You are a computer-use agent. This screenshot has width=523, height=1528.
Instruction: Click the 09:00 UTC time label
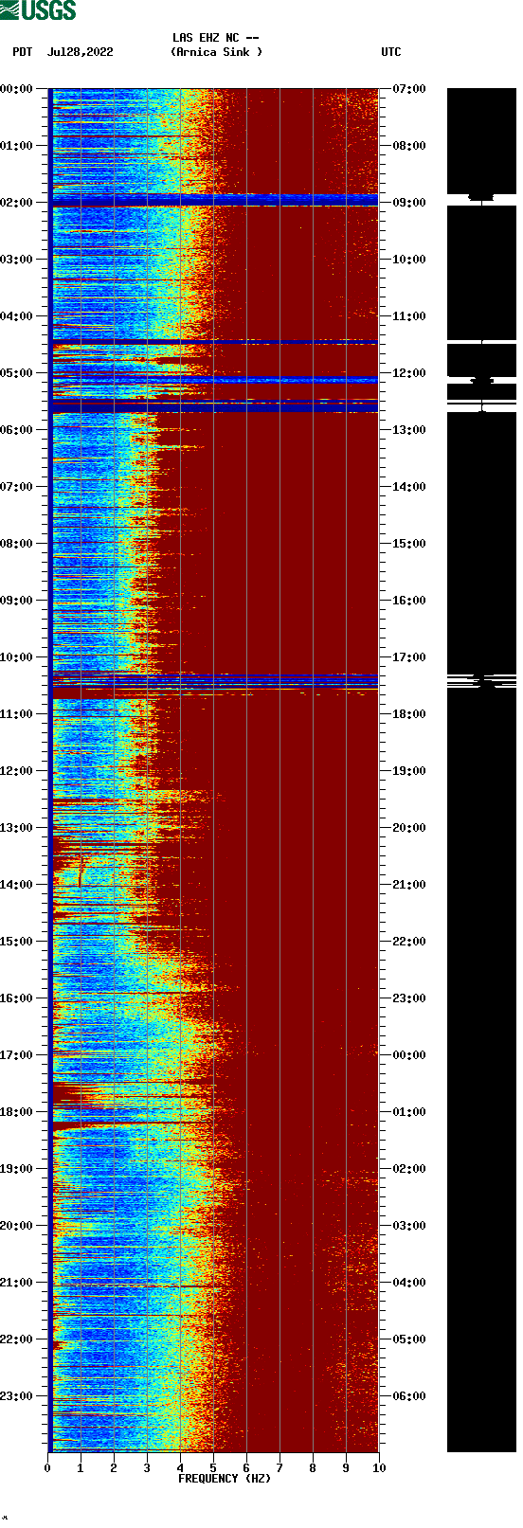coord(409,203)
